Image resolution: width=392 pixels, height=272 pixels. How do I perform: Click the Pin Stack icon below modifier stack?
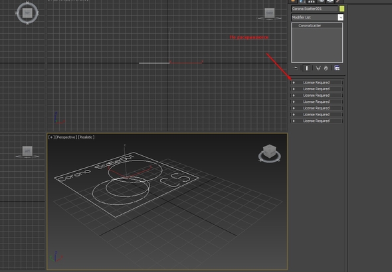(296, 68)
